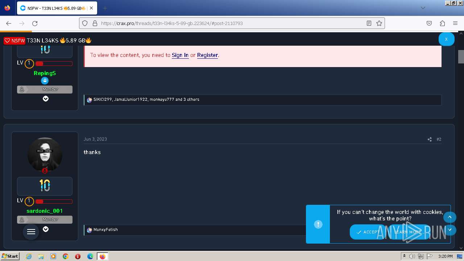Launch Google Chrome from taskbar
Screen dimensions: 464x261
click(66, 256)
